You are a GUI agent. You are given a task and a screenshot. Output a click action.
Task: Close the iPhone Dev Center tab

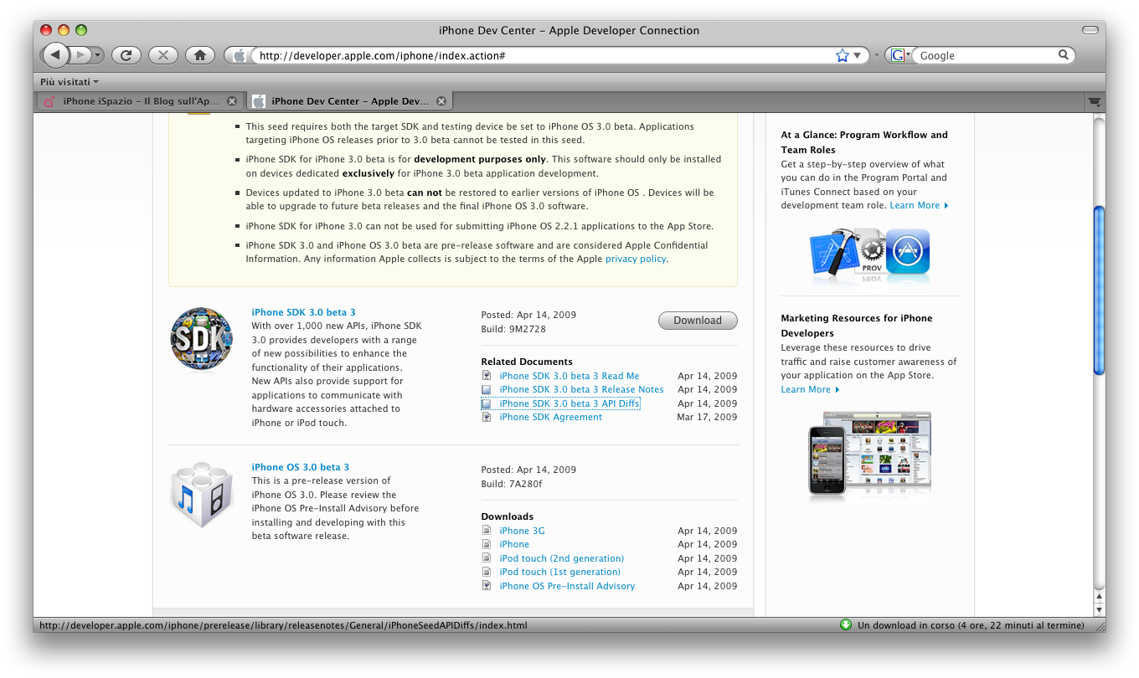(441, 101)
